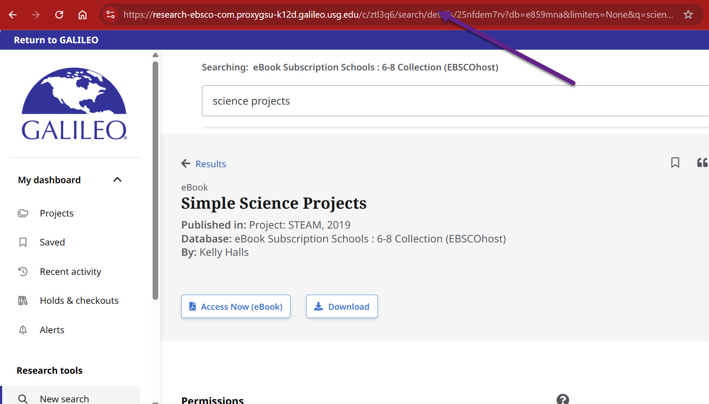
Task: Save record with the bookmark icon
Action: [675, 162]
